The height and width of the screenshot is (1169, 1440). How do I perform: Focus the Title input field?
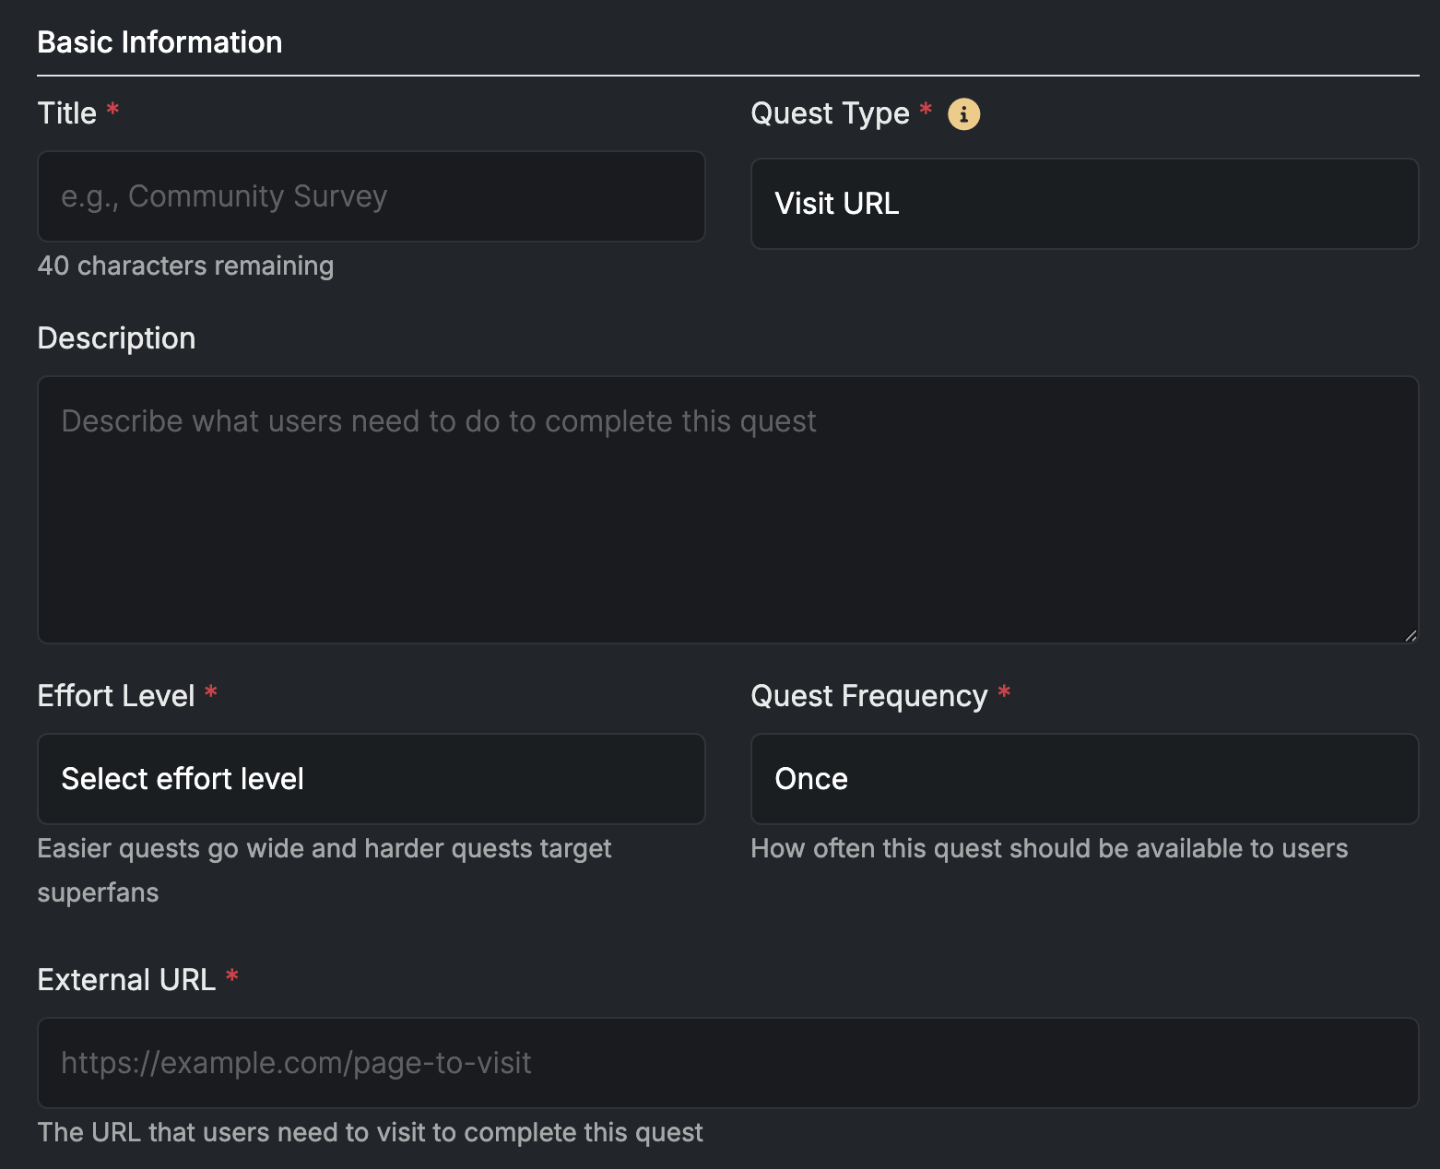(x=371, y=196)
